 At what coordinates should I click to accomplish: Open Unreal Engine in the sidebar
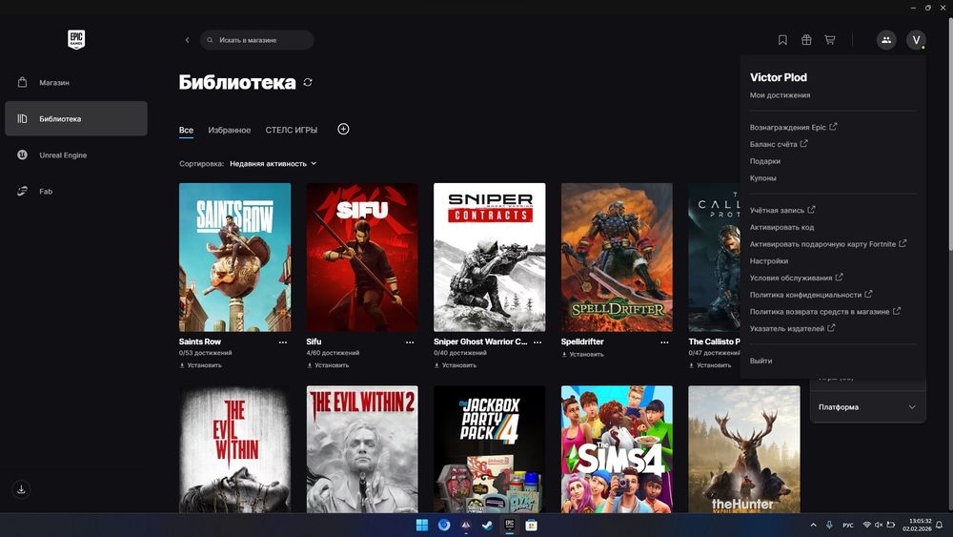pyautogui.click(x=76, y=155)
